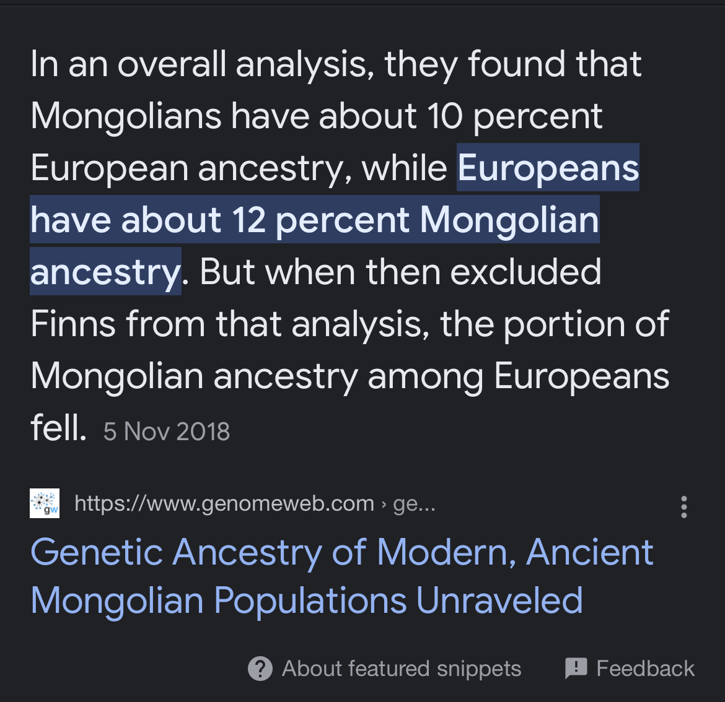725x702 pixels.
Task: Click "Mongolian Populations Unraveled" title line
Action: pyautogui.click(x=307, y=600)
